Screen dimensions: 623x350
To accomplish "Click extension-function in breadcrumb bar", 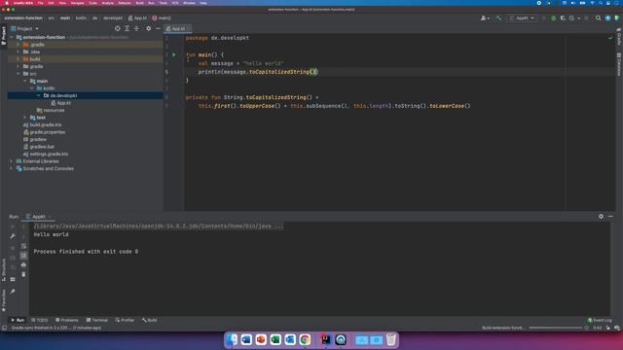I will 23,18.
